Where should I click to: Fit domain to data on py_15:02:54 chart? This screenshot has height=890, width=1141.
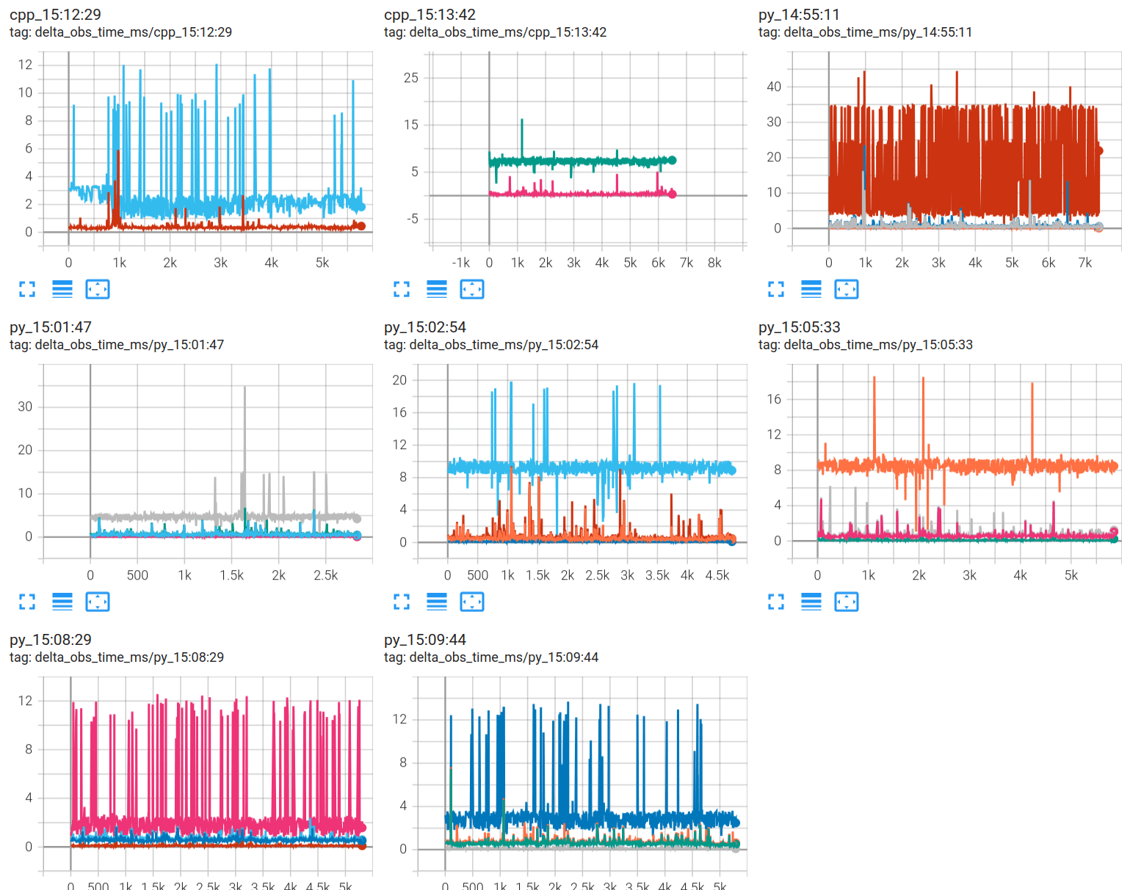(472, 602)
